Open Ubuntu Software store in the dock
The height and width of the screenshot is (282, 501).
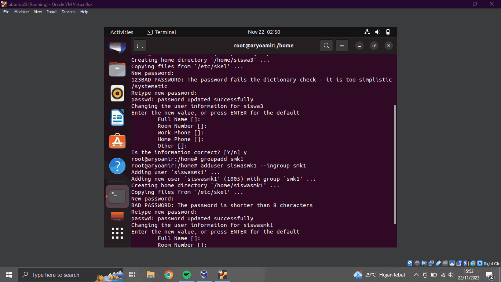[117, 141]
